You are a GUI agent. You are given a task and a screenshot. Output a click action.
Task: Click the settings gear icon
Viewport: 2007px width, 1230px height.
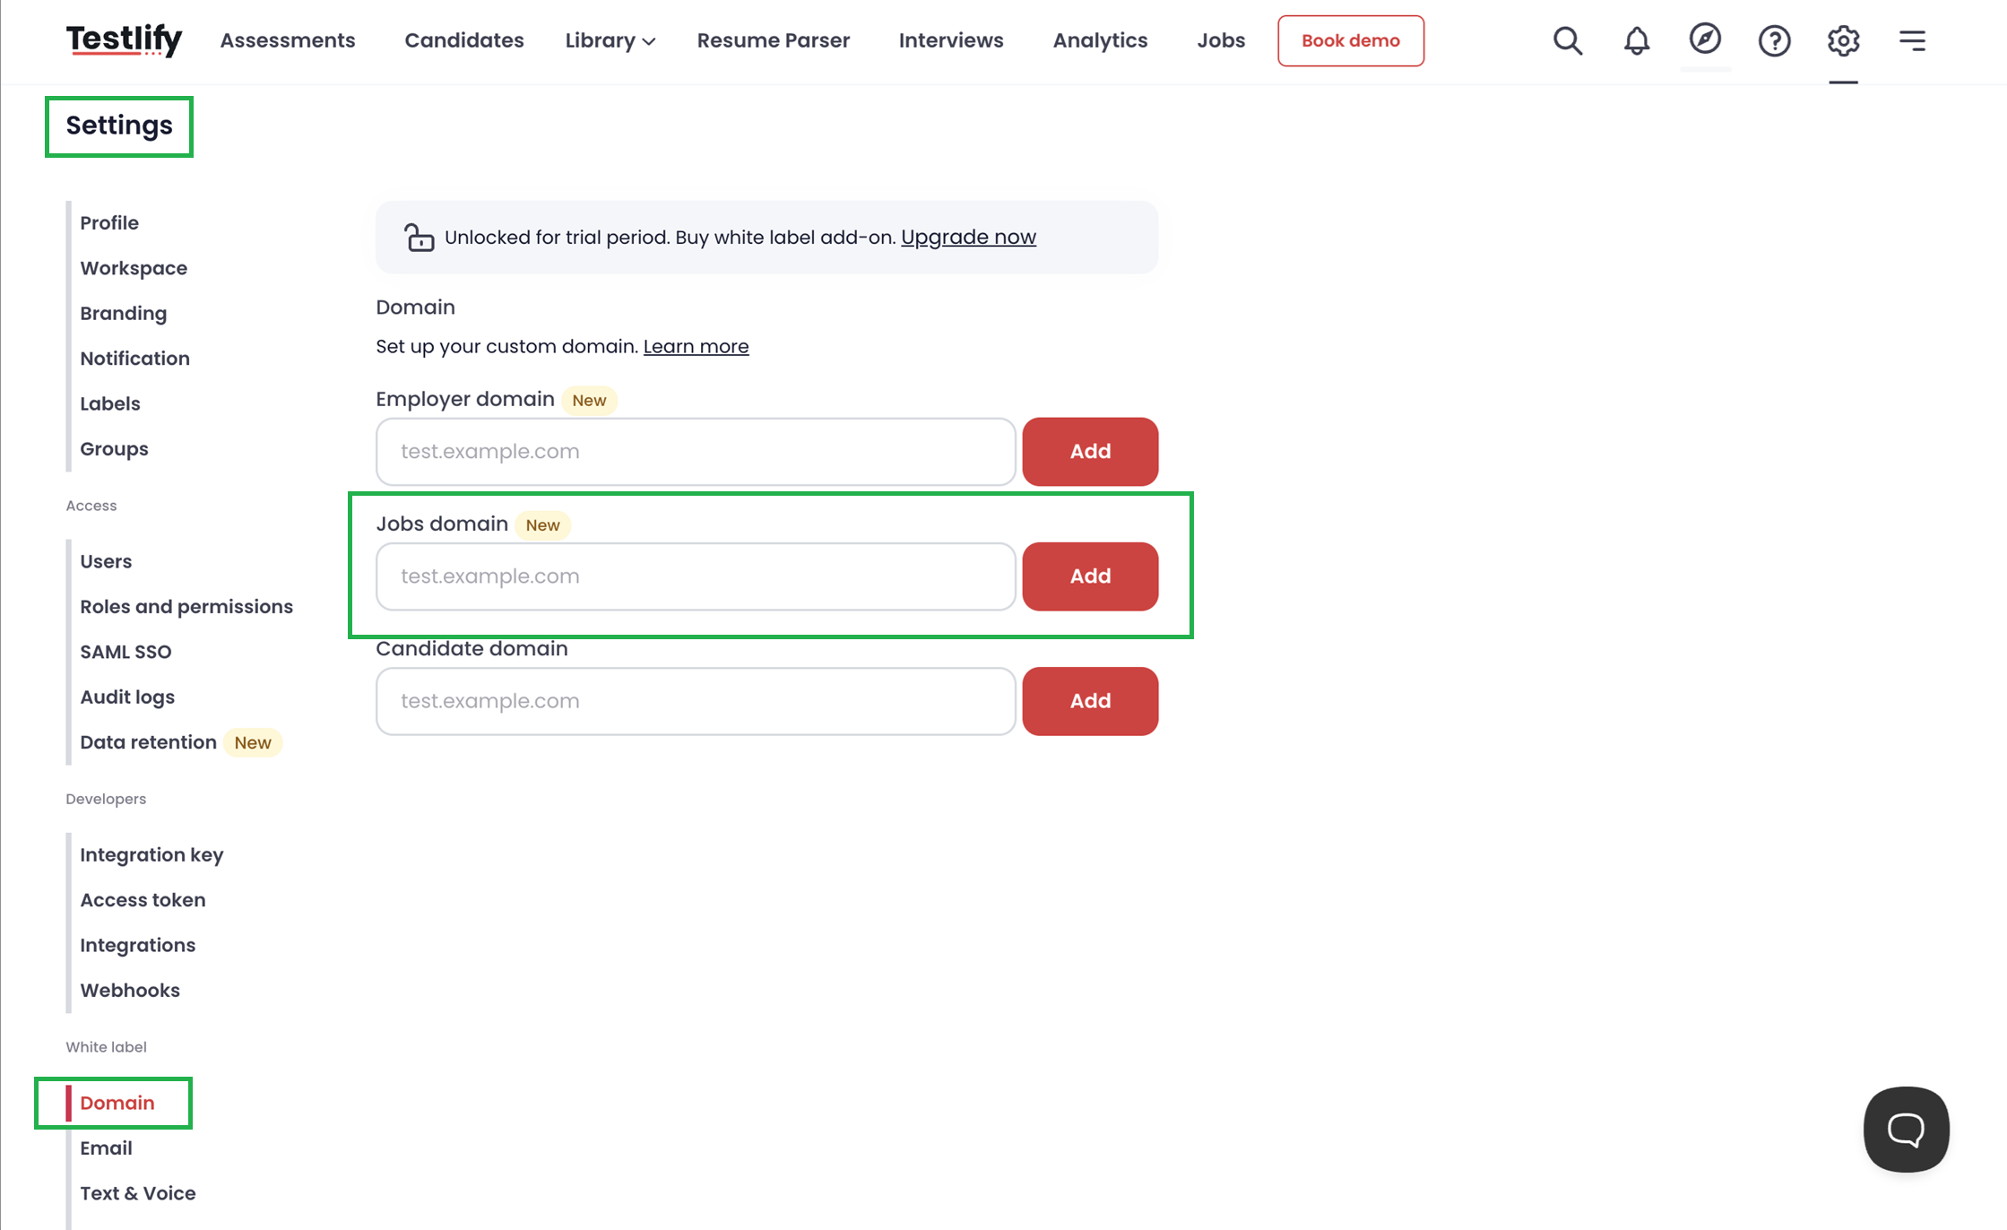1843,40
